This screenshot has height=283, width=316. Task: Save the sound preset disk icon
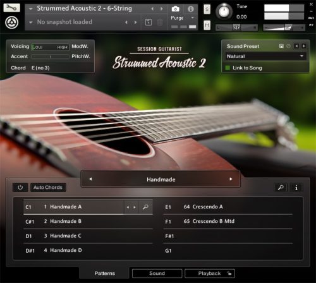tap(281, 46)
